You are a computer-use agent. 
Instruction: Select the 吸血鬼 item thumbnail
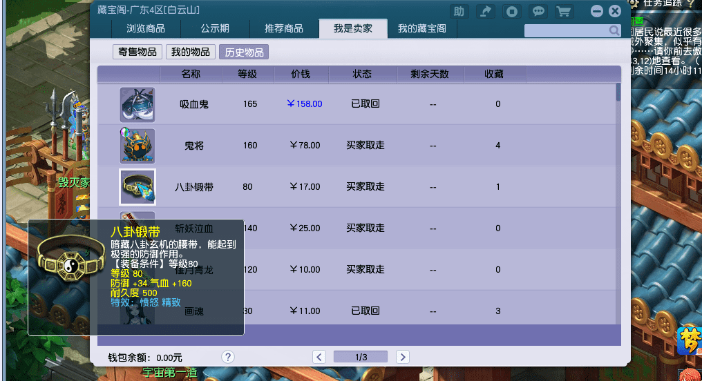click(x=137, y=105)
